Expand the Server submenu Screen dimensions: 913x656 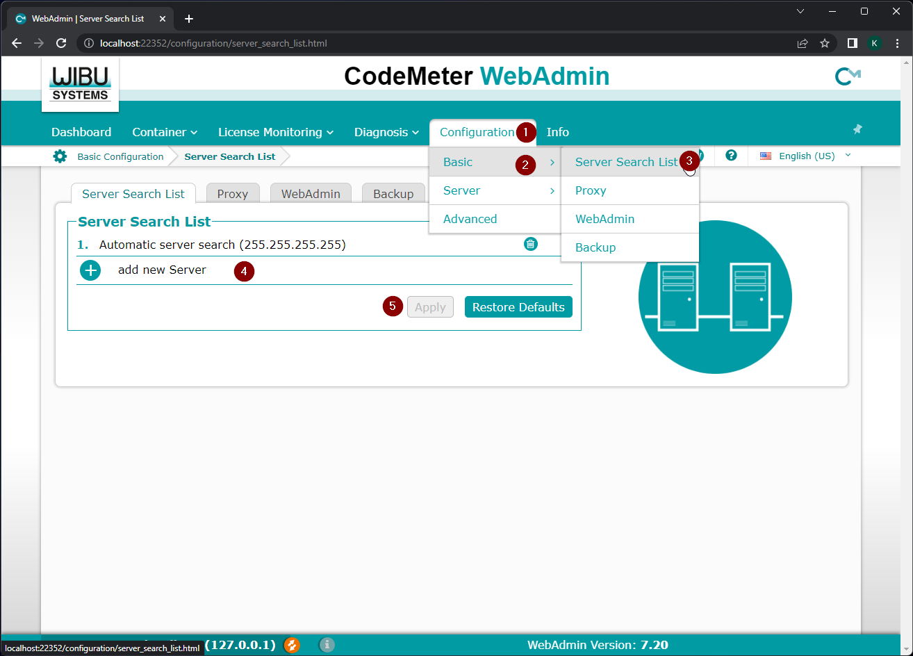click(x=495, y=190)
